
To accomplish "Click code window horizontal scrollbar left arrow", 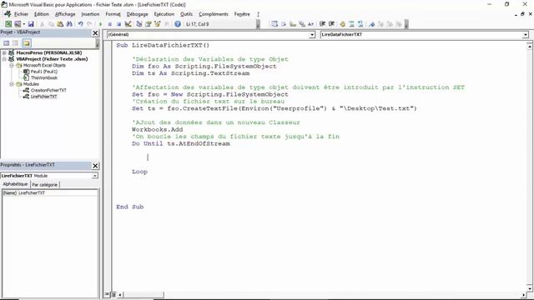I will pos(120,294).
